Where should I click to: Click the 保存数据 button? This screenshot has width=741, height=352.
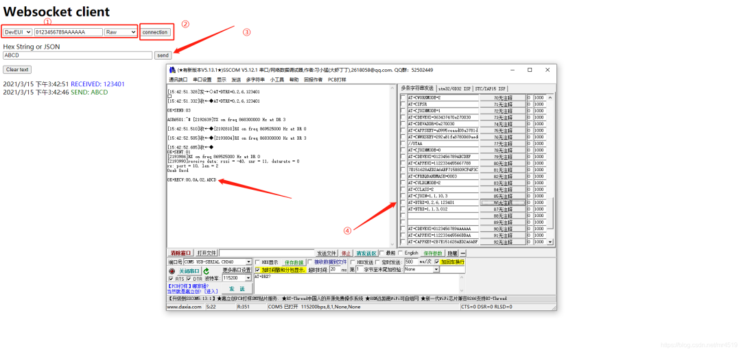(294, 262)
